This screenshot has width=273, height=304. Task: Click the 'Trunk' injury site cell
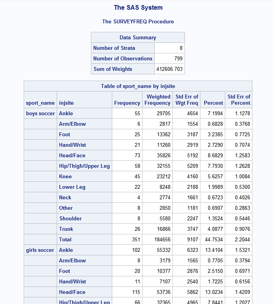click(66, 229)
